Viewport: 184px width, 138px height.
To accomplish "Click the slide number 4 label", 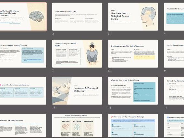I will (165, 34).
